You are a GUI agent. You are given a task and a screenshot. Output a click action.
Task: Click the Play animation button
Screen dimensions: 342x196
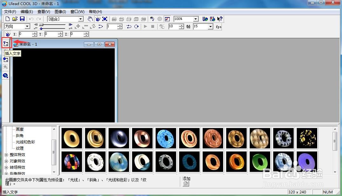tap(146, 26)
